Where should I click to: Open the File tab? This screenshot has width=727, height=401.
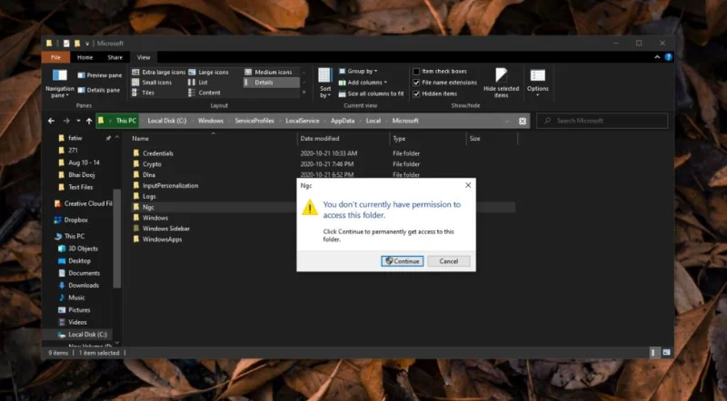[55, 57]
